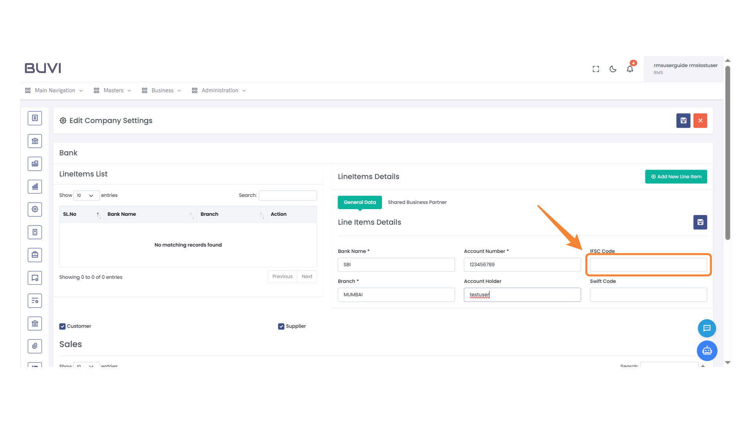
Task: Select the General Data tab
Action: (x=360, y=202)
